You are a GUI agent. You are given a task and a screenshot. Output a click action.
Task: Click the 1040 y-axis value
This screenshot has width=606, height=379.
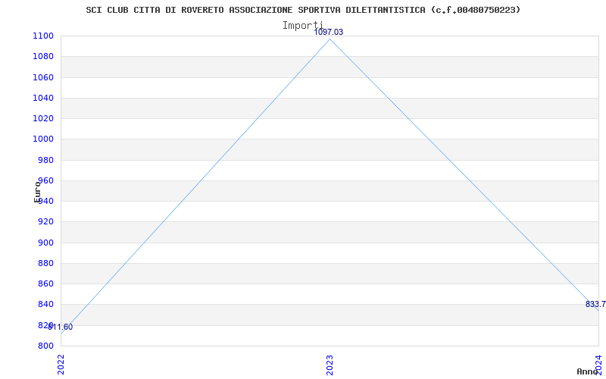pos(43,99)
